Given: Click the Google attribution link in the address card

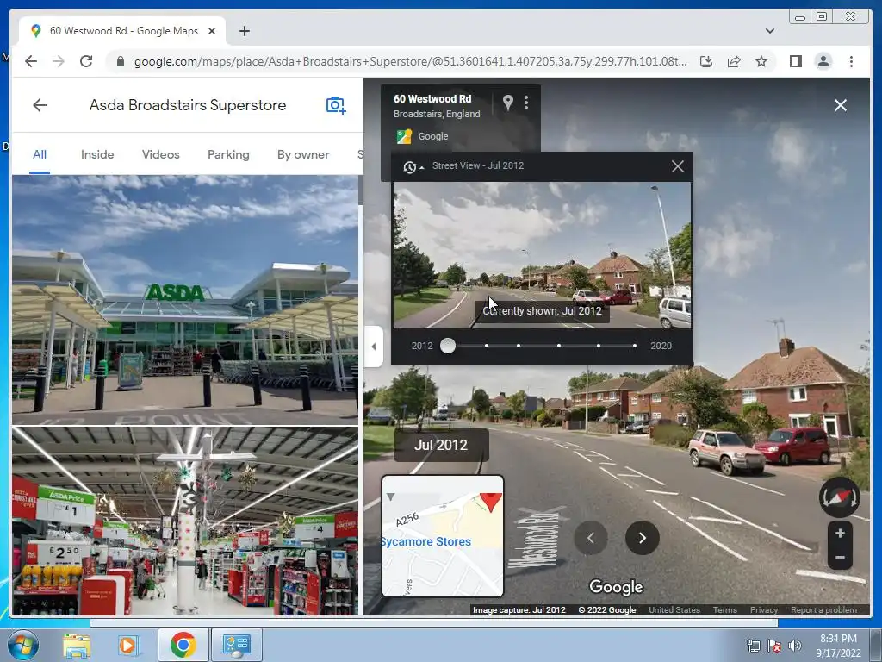Looking at the screenshot, I should click(x=432, y=136).
